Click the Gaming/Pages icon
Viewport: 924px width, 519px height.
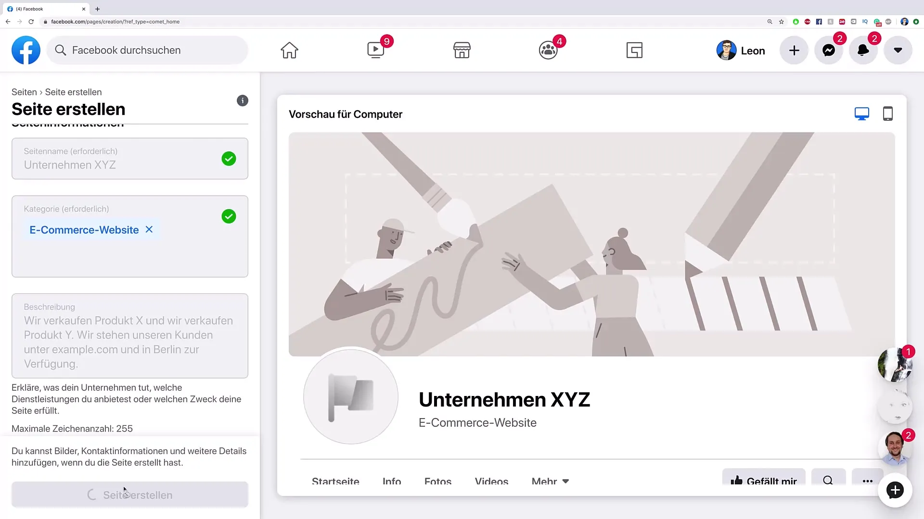(x=635, y=50)
